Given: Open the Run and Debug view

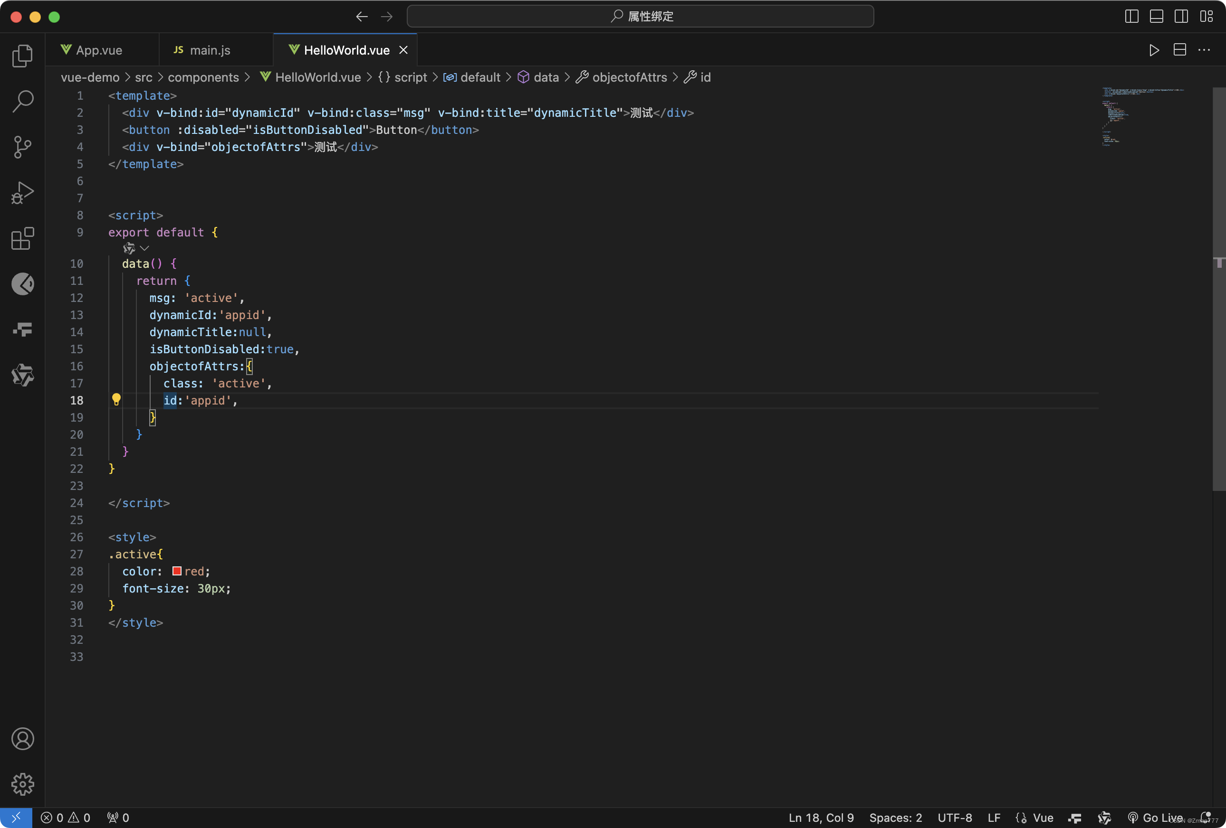Looking at the screenshot, I should (x=22, y=192).
